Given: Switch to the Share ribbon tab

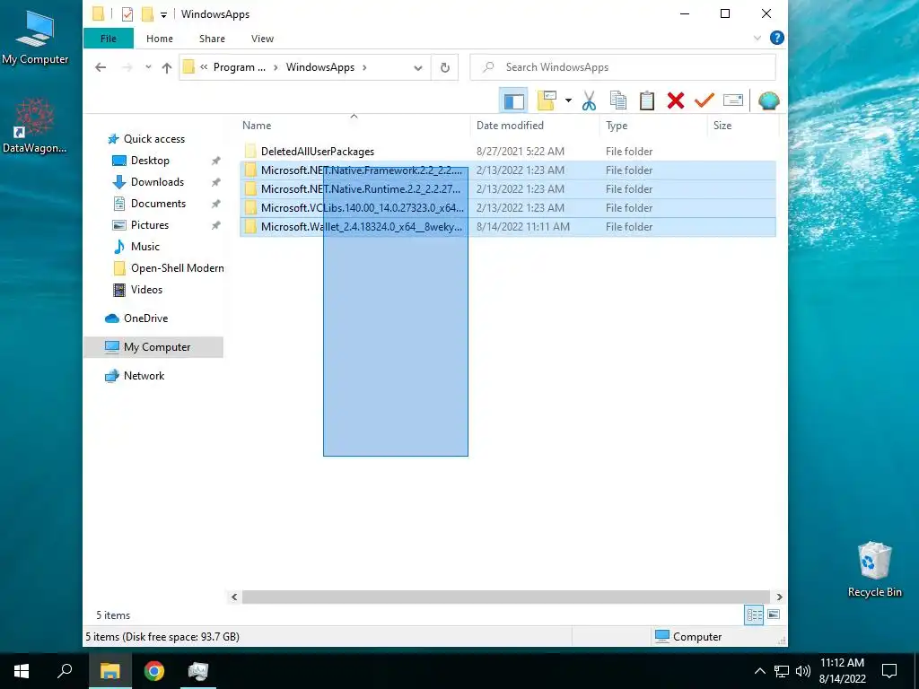Looking at the screenshot, I should click(212, 39).
